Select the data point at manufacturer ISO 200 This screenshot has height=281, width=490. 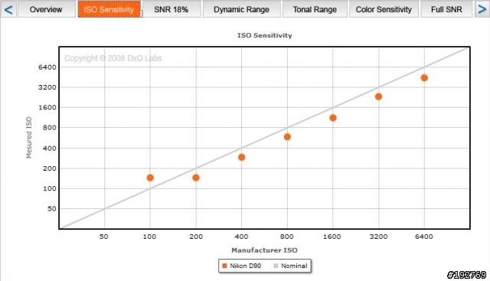(196, 178)
